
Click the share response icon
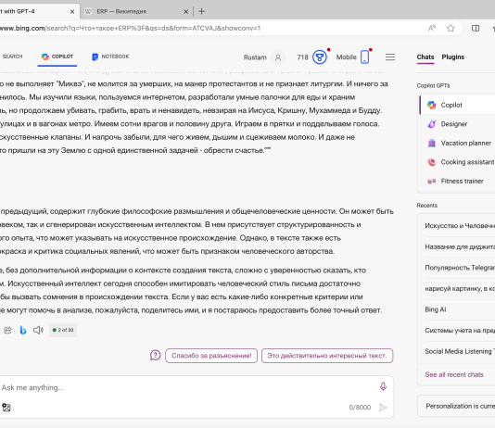pos(7,330)
